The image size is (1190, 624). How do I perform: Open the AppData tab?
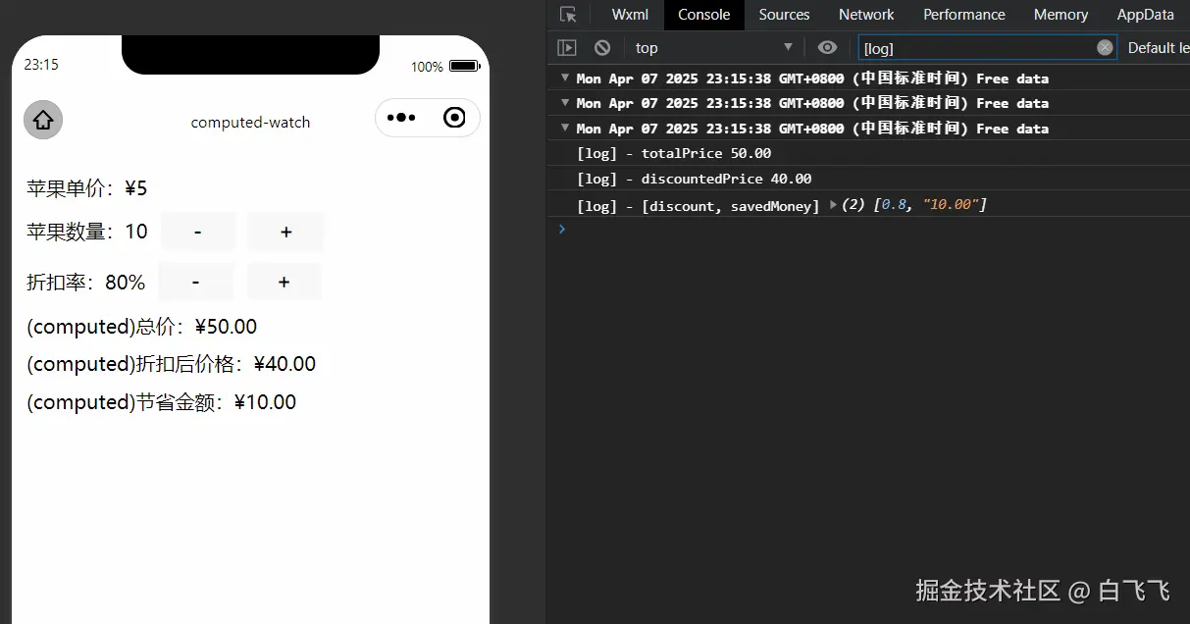(x=1146, y=15)
